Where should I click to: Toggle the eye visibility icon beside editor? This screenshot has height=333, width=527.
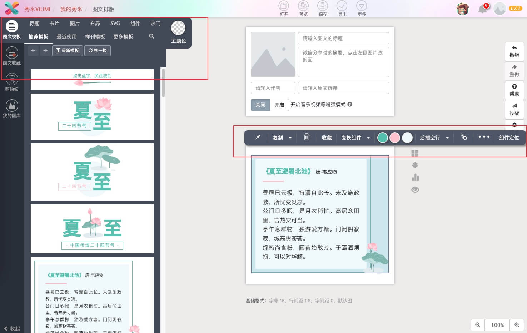coord(415,190)
